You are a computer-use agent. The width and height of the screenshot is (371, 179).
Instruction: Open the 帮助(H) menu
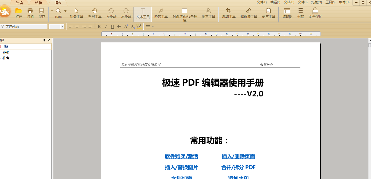(x=344, y=2)
